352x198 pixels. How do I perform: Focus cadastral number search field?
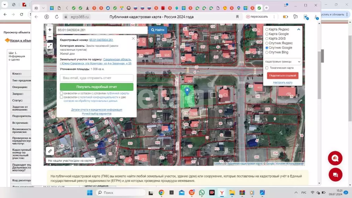point(102,30)
